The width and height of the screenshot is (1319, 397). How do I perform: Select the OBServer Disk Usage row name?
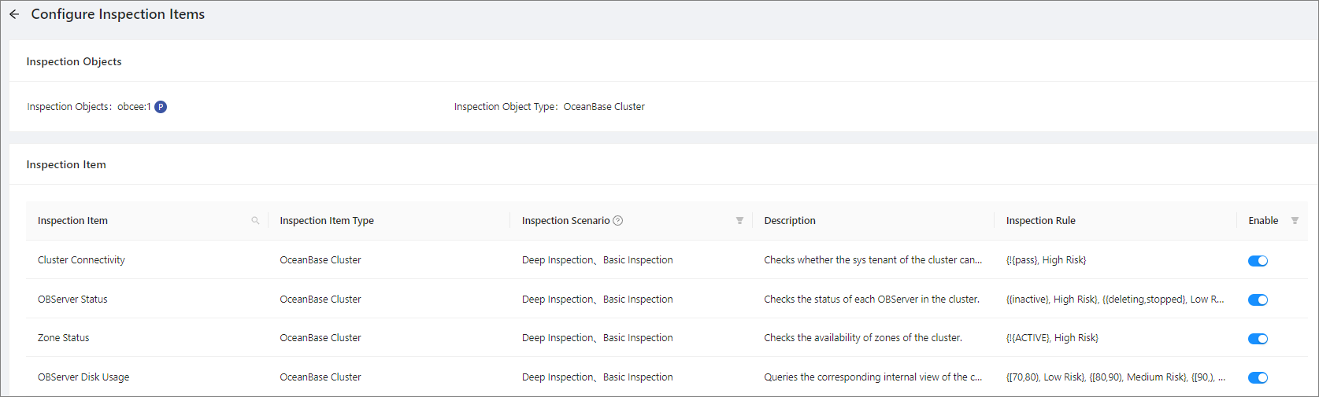(83, 377)
